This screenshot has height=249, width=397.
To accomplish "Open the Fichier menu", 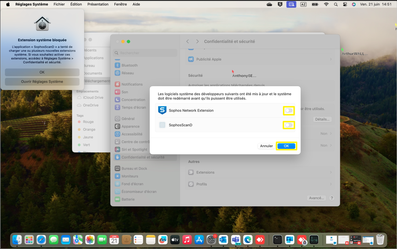I will pyautogui.click(x=59, y=4).
